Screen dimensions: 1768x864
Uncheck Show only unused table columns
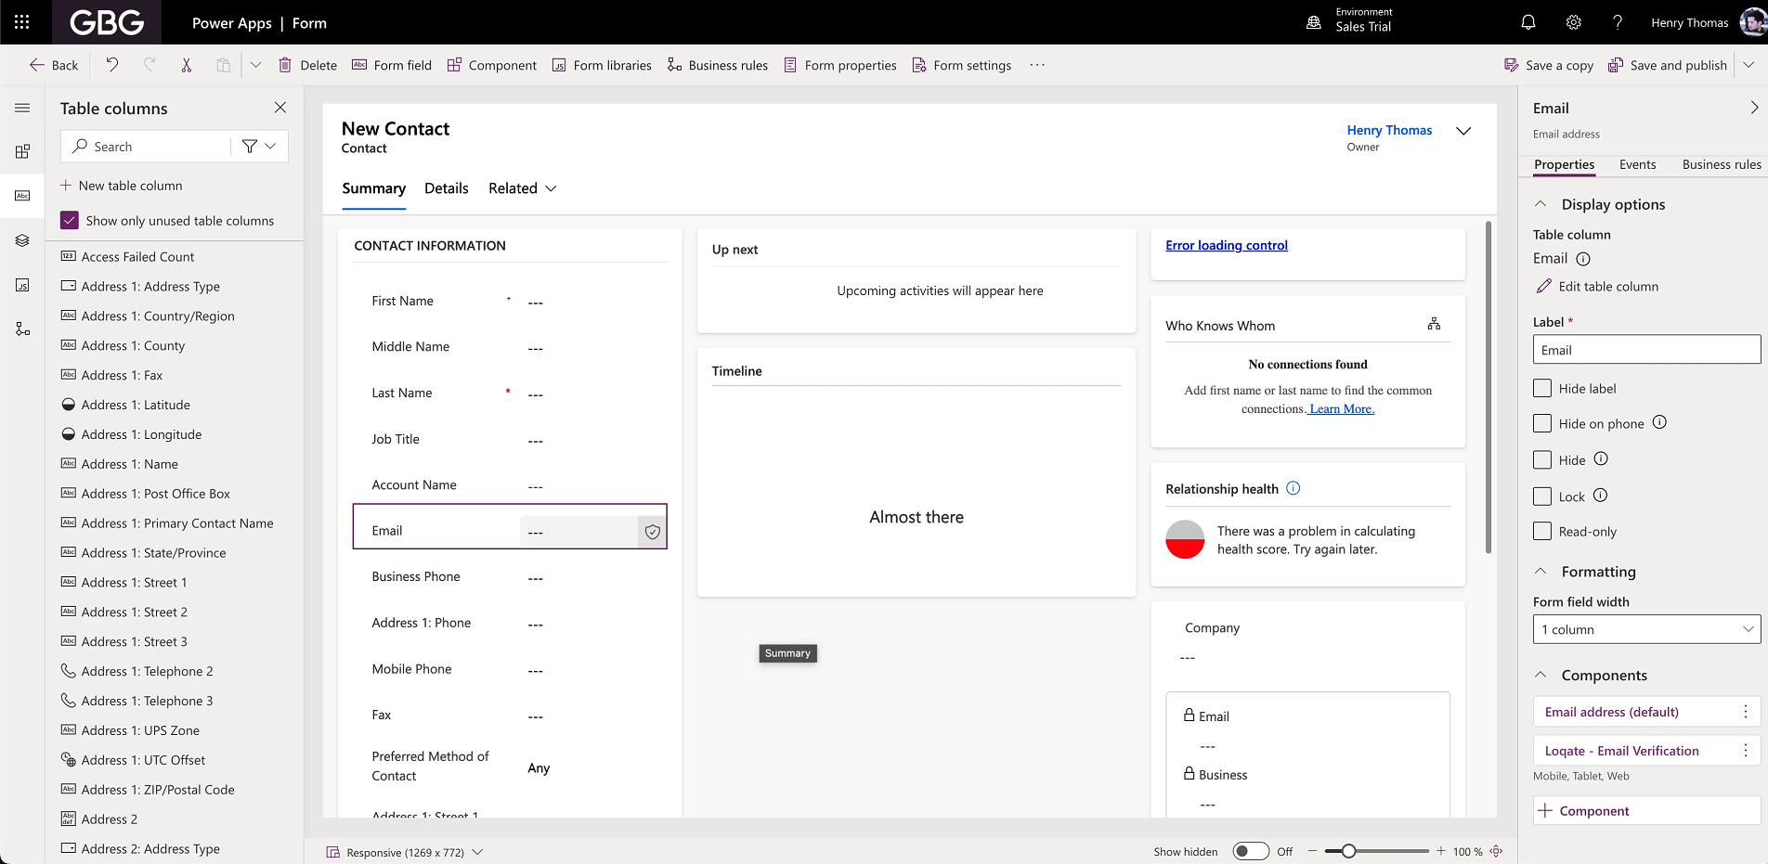[x=69, y=220]
